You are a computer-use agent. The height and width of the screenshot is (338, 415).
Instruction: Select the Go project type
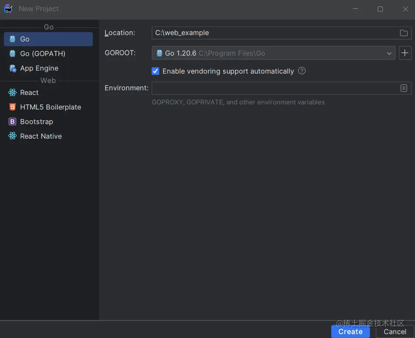coord(48,39)
